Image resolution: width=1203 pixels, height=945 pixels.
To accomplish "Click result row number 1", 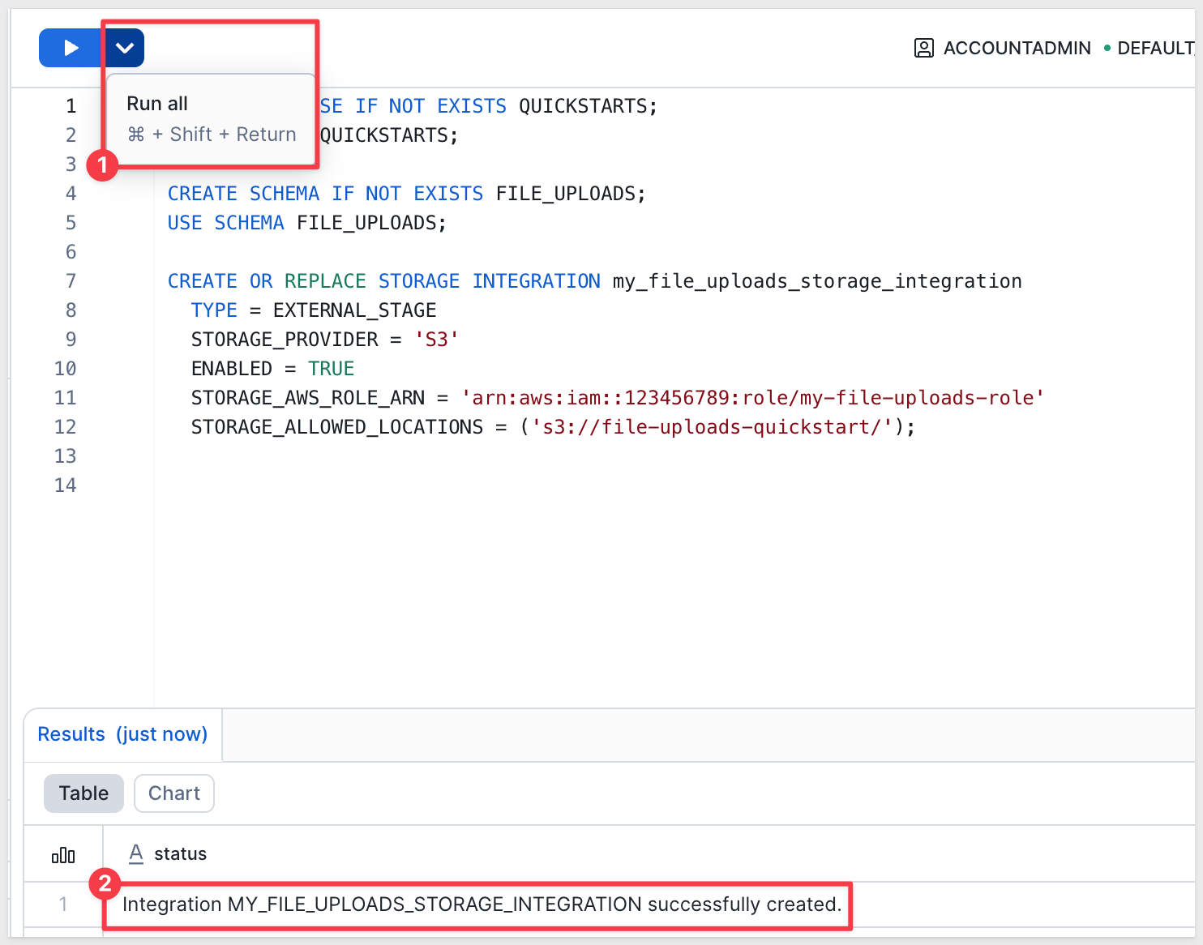I will [x=63, y=904].
